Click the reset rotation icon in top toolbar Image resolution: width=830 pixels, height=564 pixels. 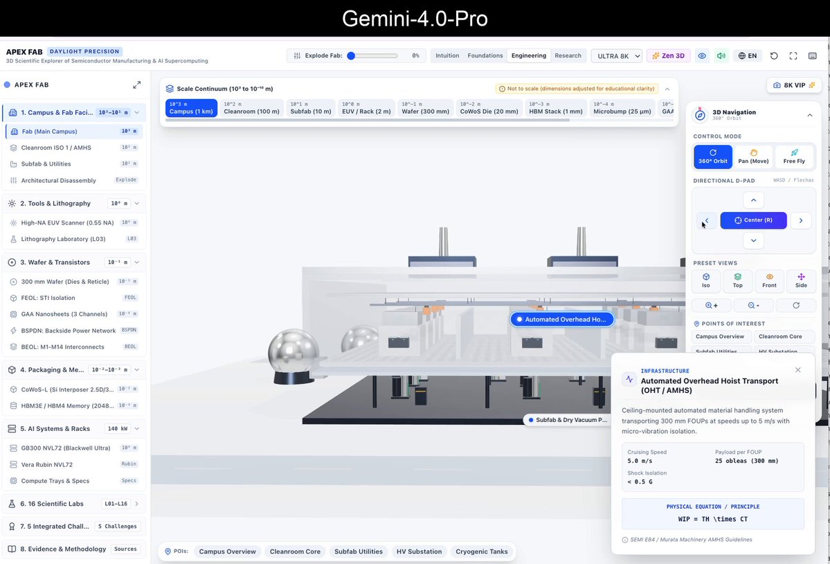(774, 55)
